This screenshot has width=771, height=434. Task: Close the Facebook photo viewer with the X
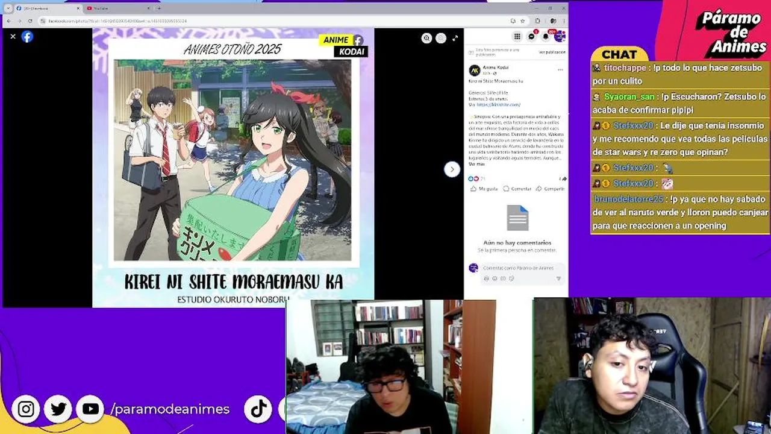pos(13,37)
